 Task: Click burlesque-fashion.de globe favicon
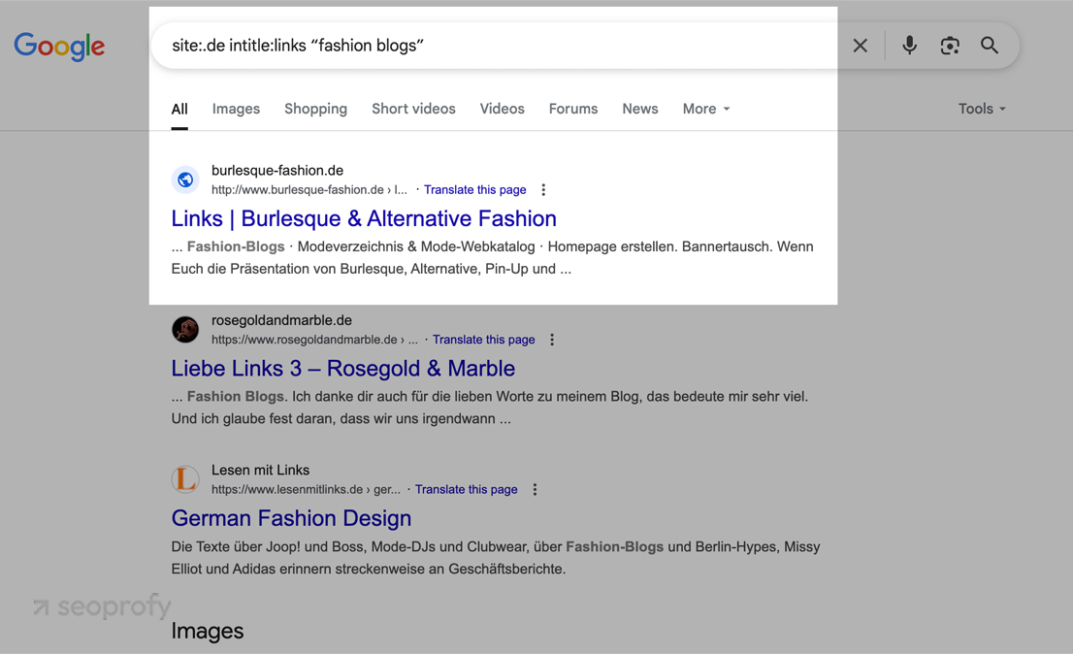click(x=184, y=180)
